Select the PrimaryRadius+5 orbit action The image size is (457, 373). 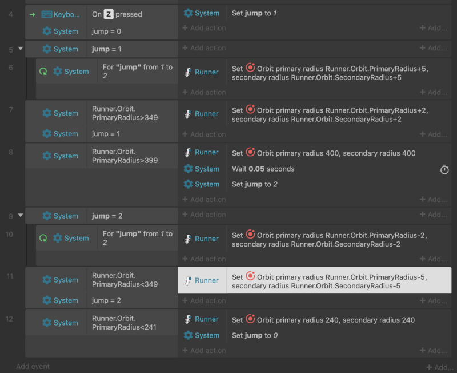(x=330, y=73)
